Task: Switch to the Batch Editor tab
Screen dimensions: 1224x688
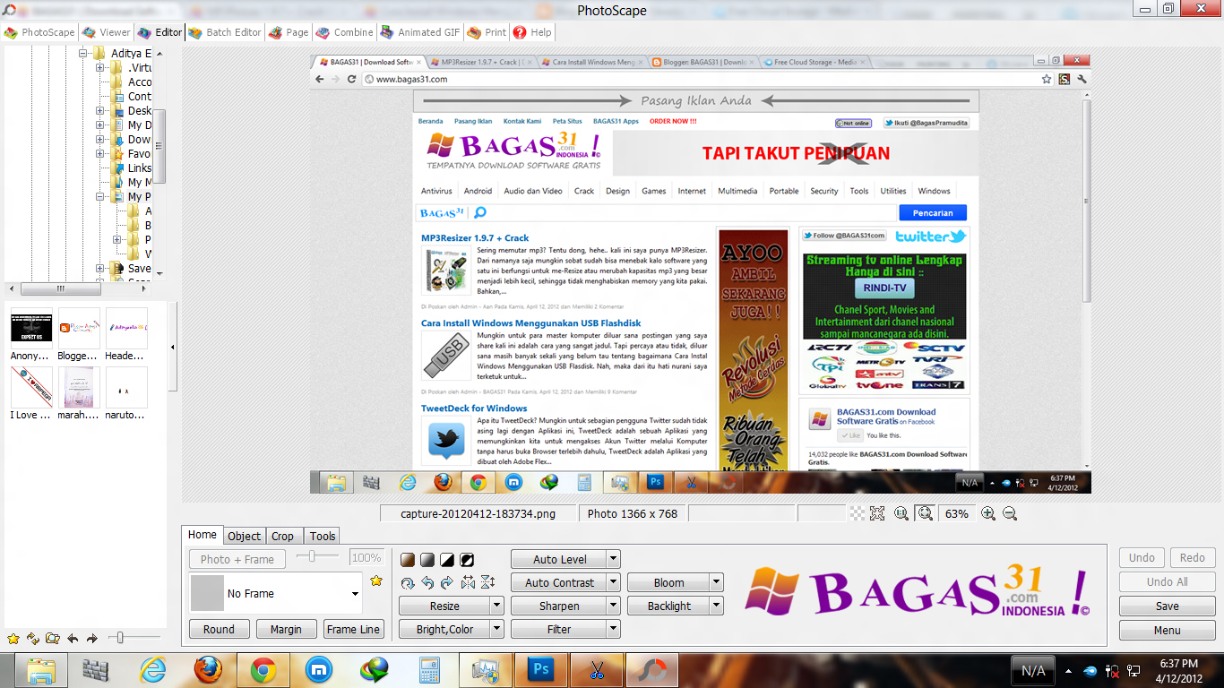Action: coord(225,32)
